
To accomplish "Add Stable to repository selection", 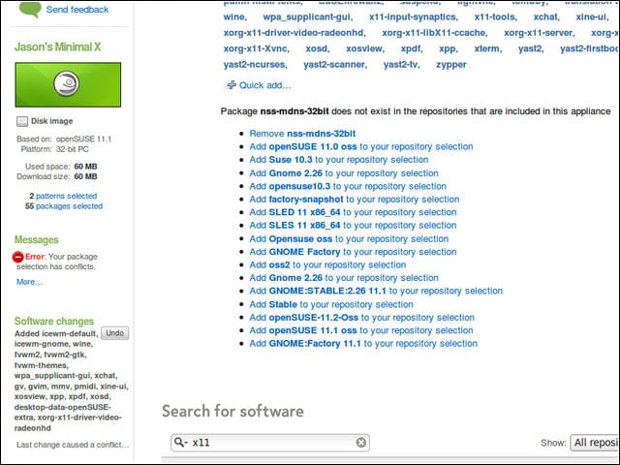I will tap(331, 304).
